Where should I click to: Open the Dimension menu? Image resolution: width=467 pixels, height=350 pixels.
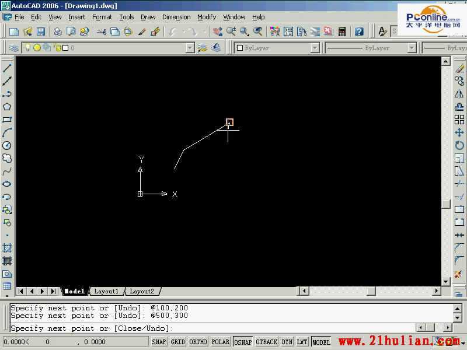tap(176, 17)
